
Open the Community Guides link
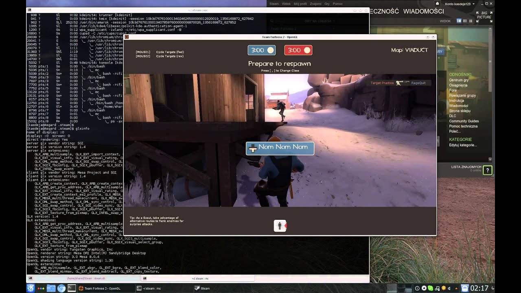click(464, 121)
